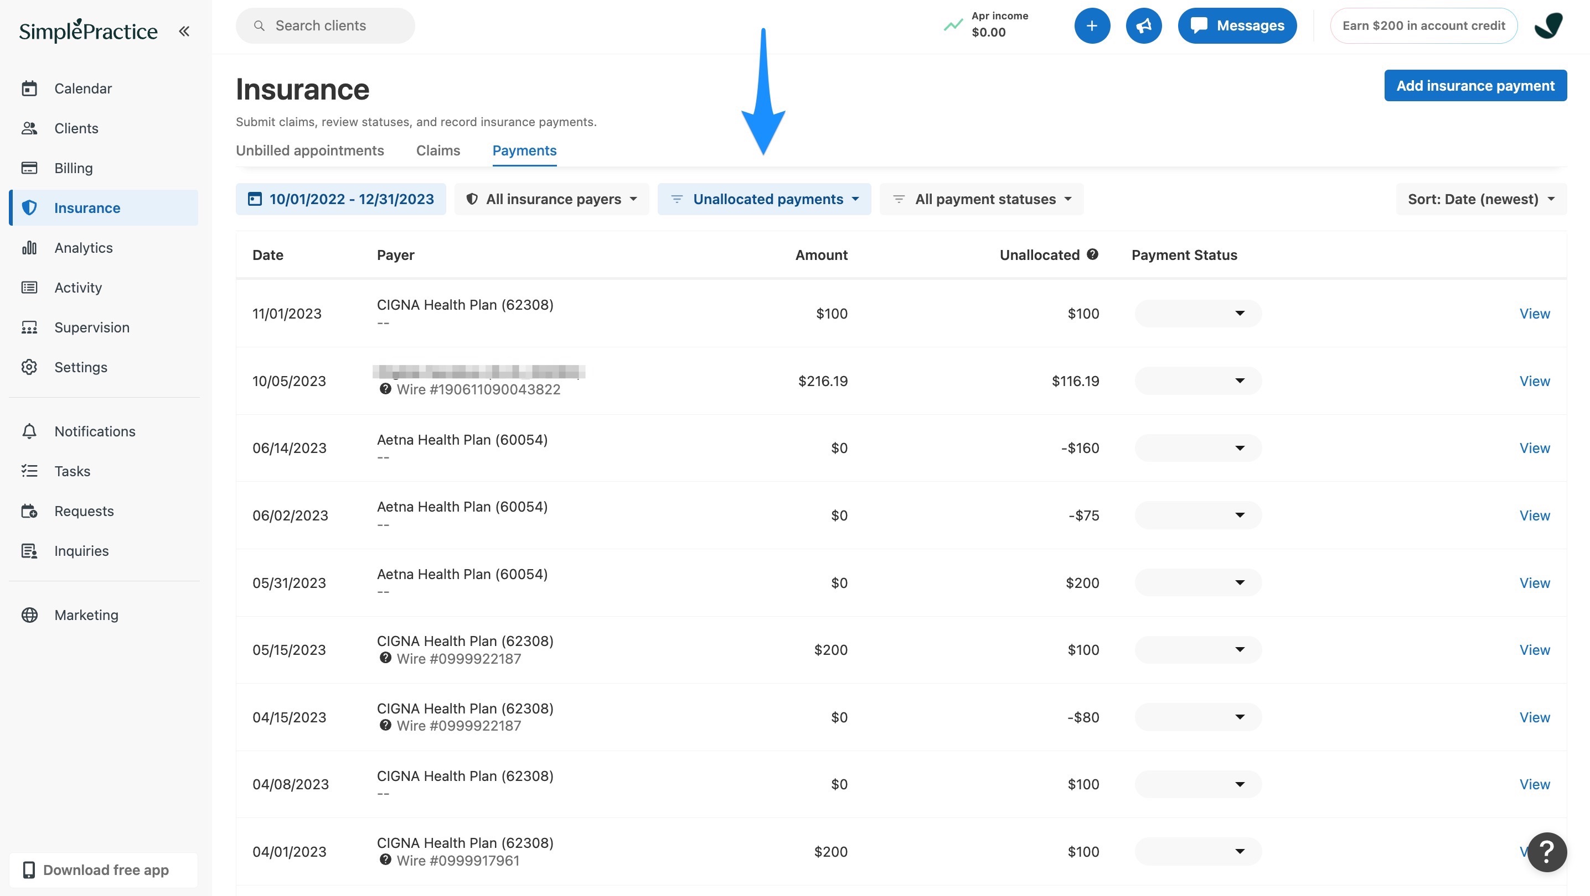
Task: Click the Amount column header
Action: click(821, 254)
